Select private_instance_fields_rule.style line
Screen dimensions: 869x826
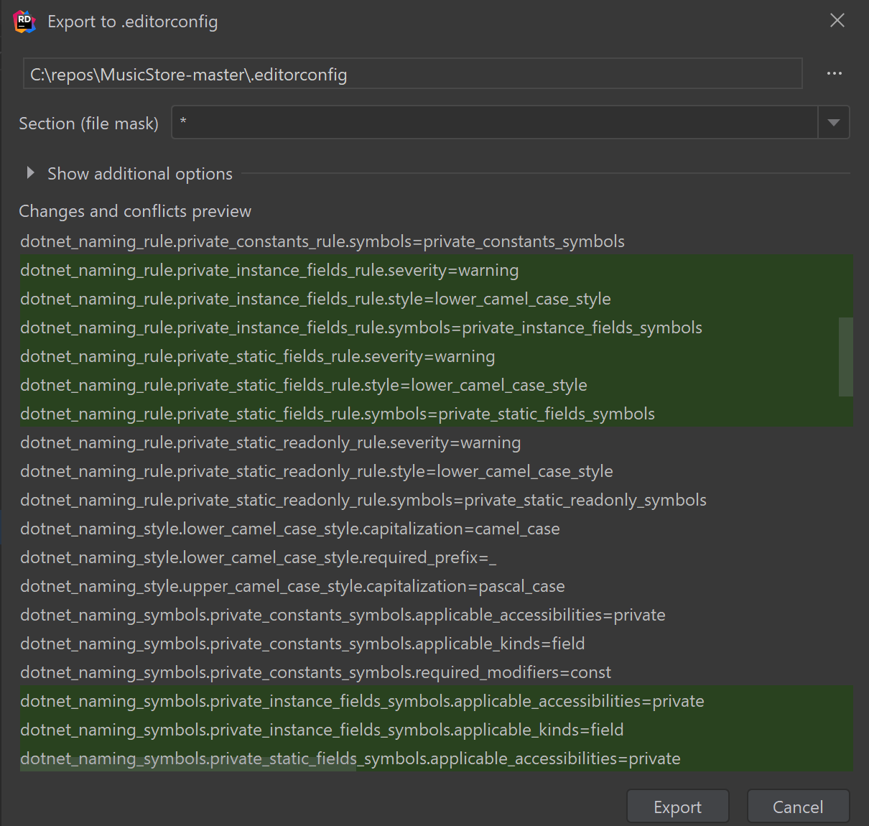click(x=315, y=299)
